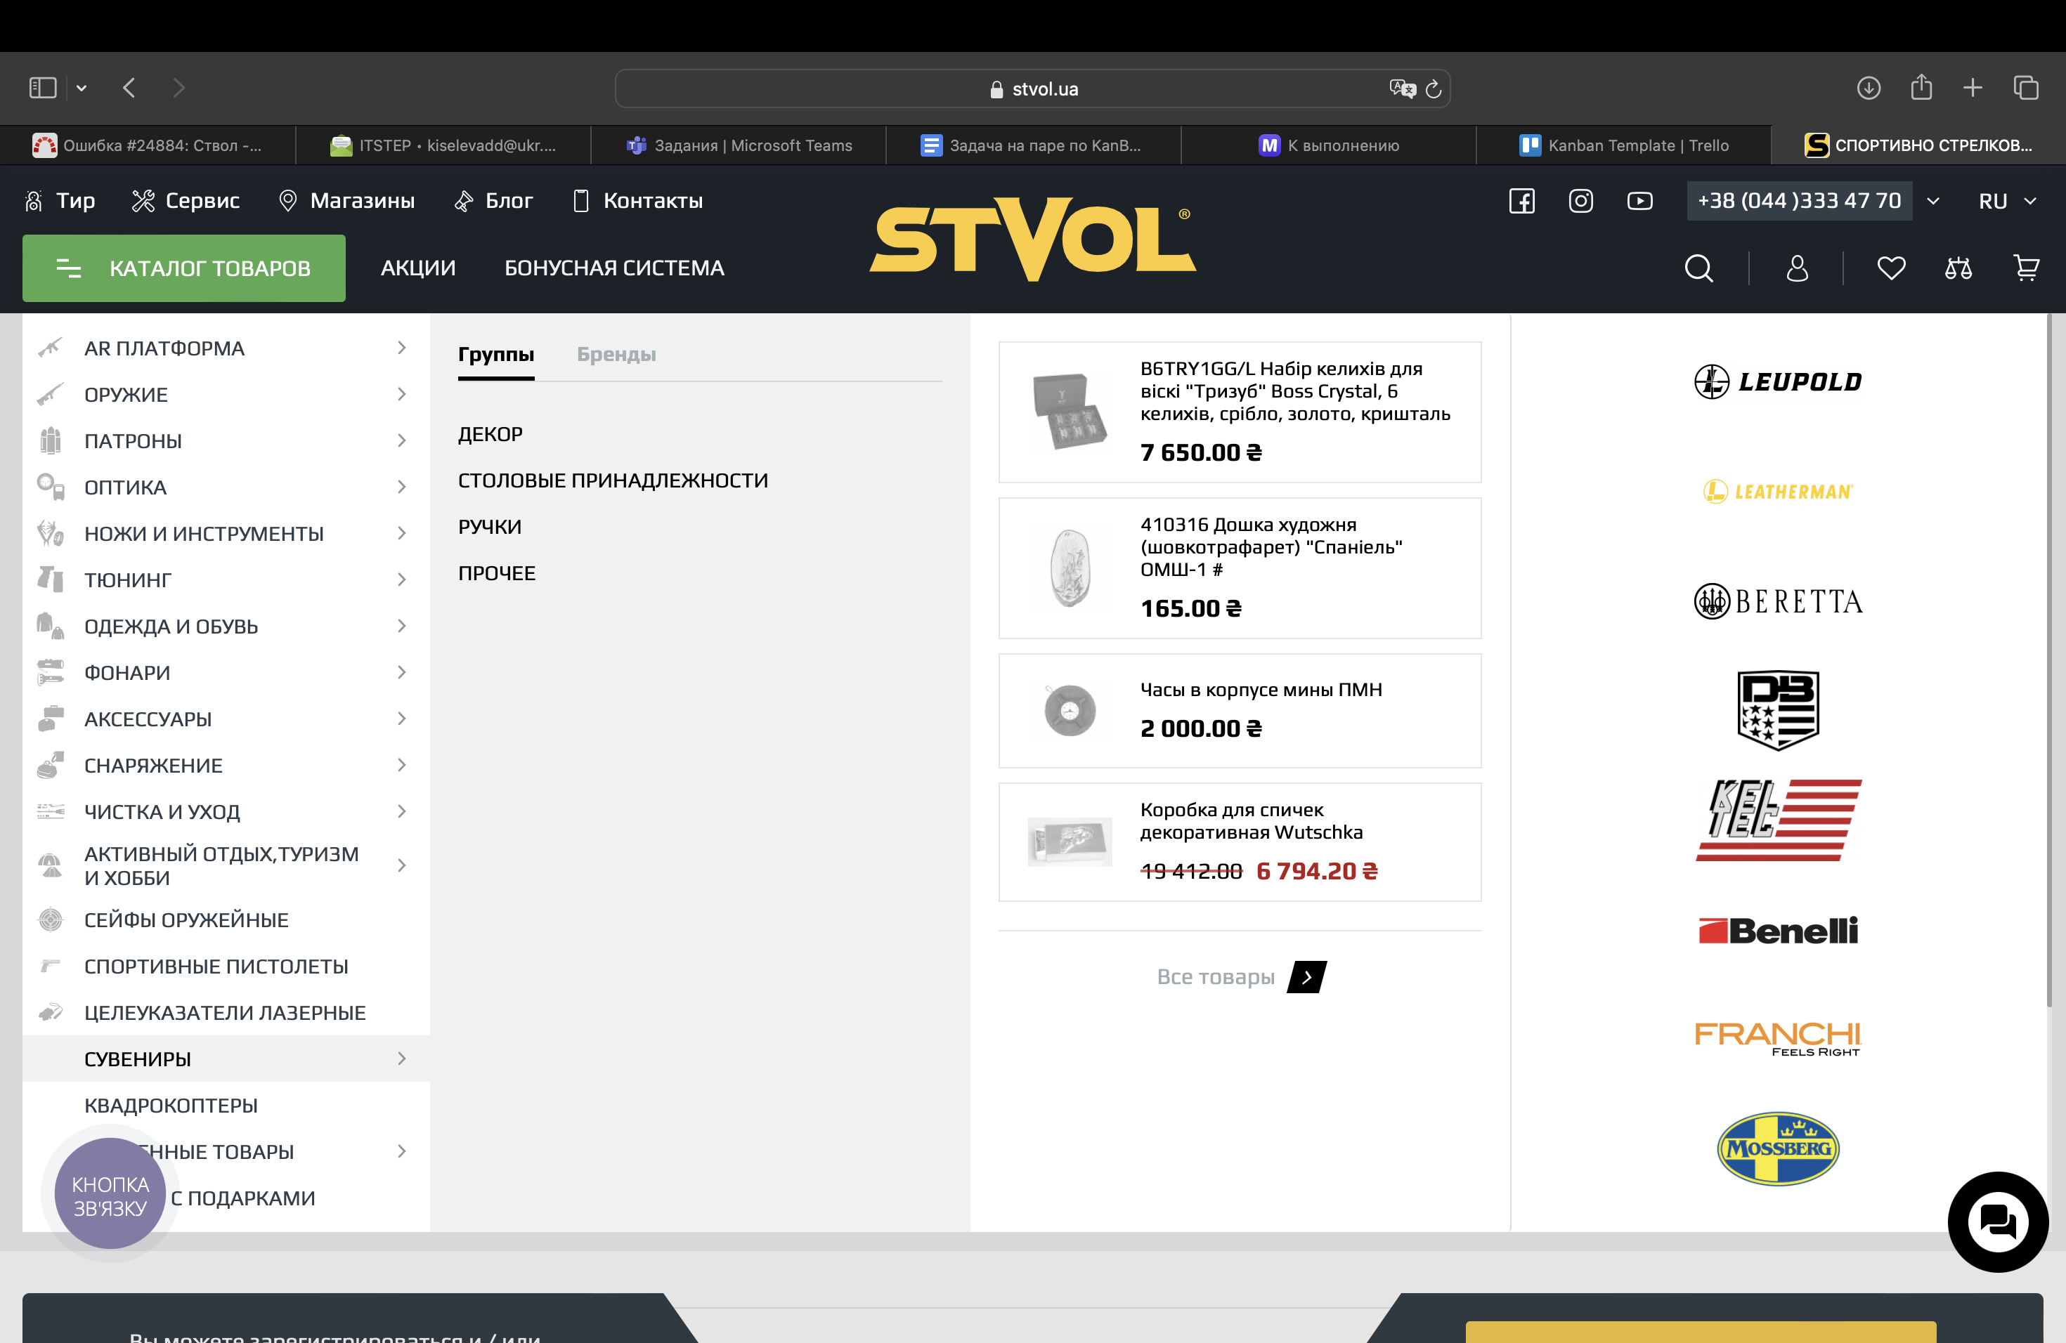Image resolution: width=2066 pixels, height=1343 pixels.
Task: Open the Facebook page icon
Action: pos(1521,202)
